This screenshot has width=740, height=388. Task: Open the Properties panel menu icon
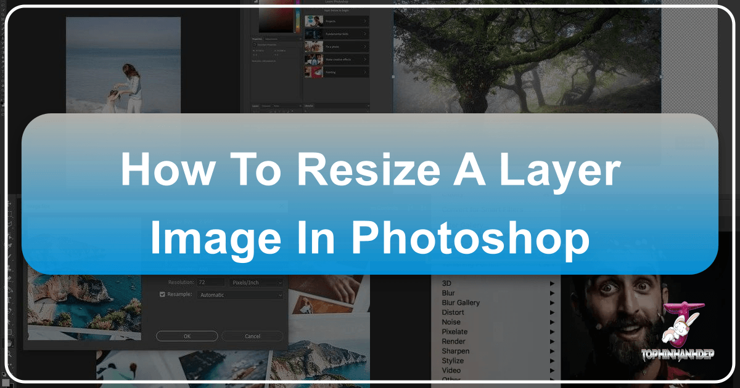coord(301,39)
